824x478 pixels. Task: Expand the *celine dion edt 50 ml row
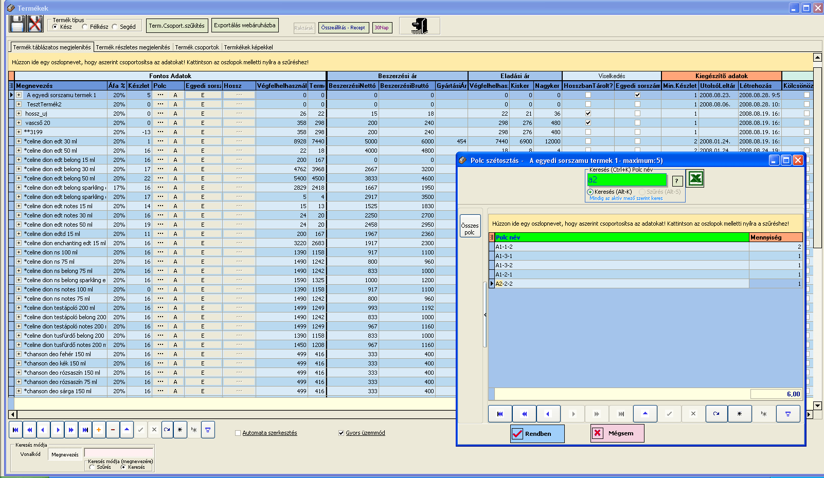[19, 151]
